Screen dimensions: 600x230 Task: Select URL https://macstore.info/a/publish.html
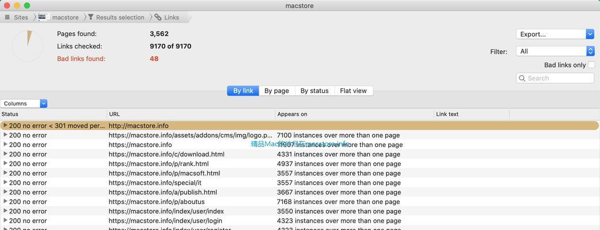163,193
